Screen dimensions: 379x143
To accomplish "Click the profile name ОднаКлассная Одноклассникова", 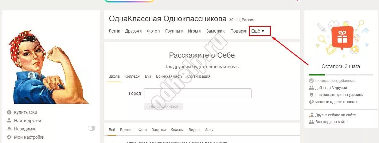I will [168, 19].
